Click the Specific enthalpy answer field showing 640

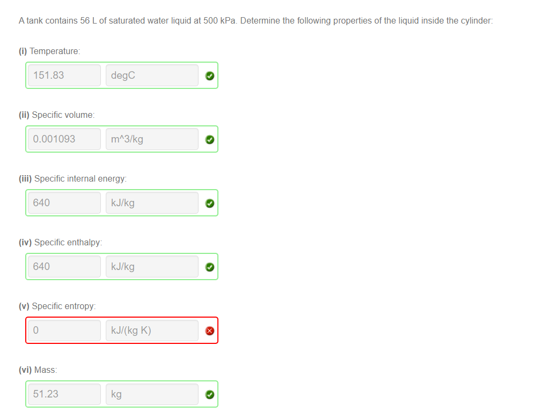click(63, 266)
